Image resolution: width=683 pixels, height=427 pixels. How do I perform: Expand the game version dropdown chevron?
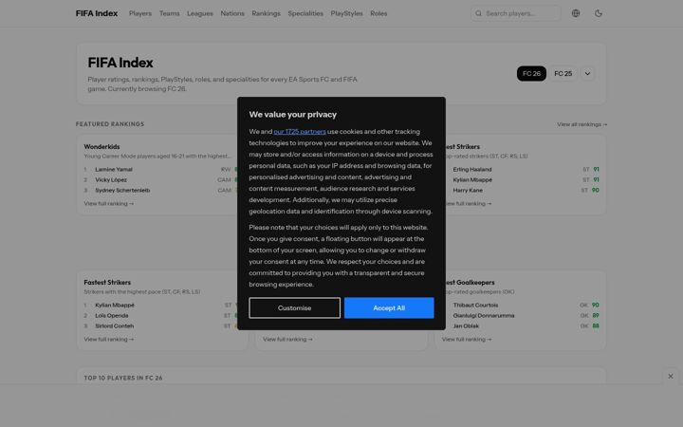587,74
